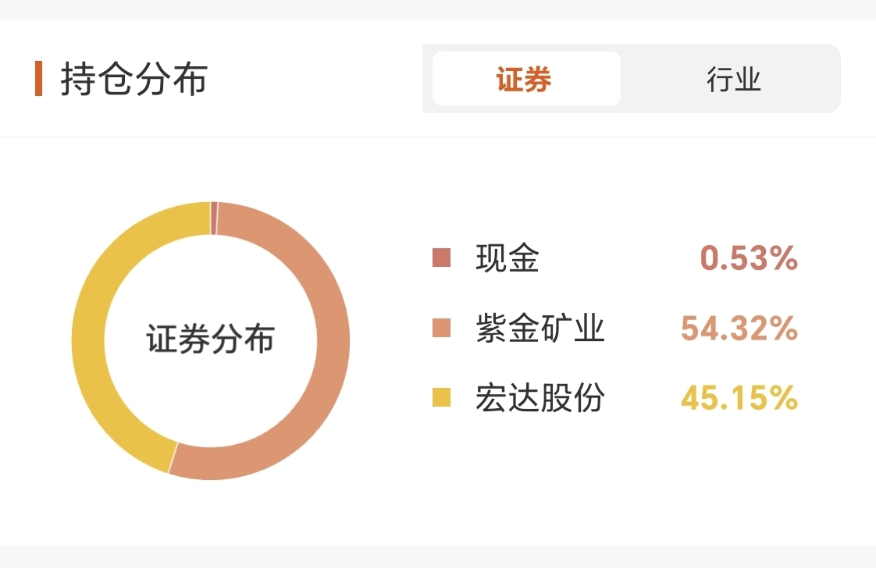This screenshot has width=876, height=576.
Task: Click the 宏达股份 yellow legend square
Action: (x=441, y=398)
